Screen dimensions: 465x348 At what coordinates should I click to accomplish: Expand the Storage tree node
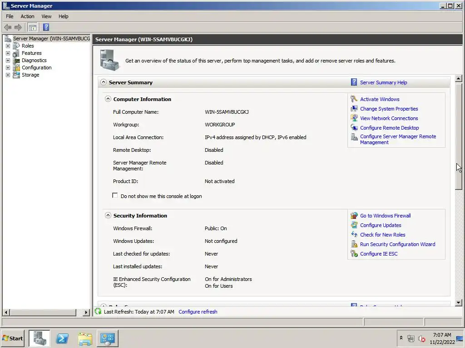[x=8, y=75]
